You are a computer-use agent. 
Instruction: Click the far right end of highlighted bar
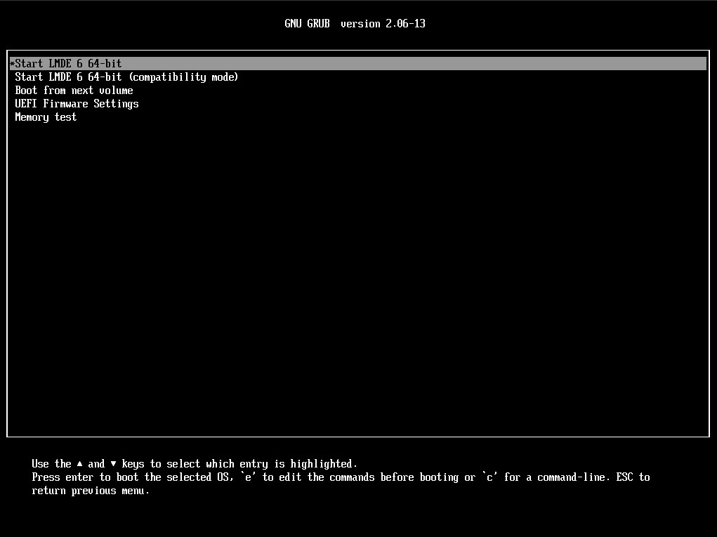[701, 64]
